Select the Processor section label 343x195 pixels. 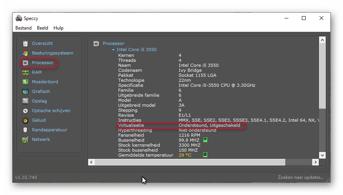(43, 63)
